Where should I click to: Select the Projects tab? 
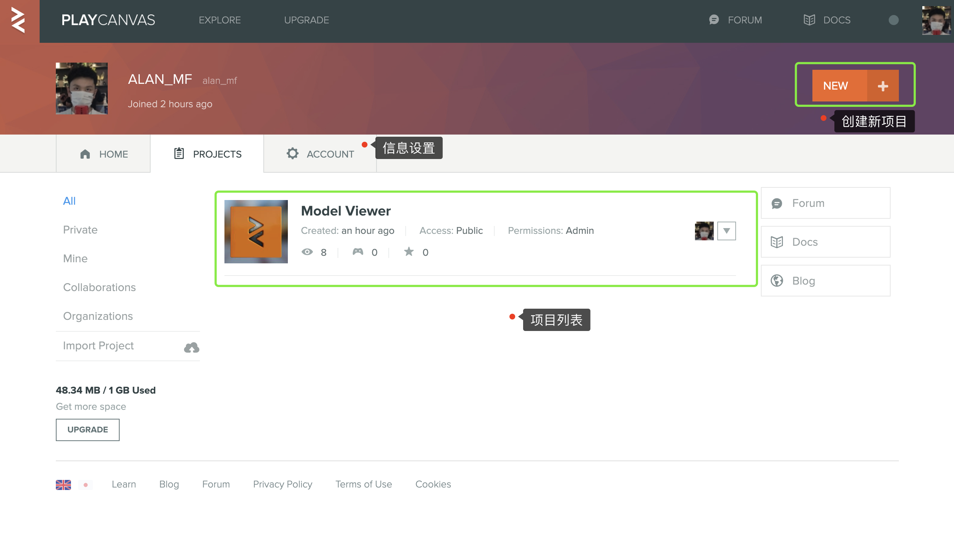(x=207, y=154)
